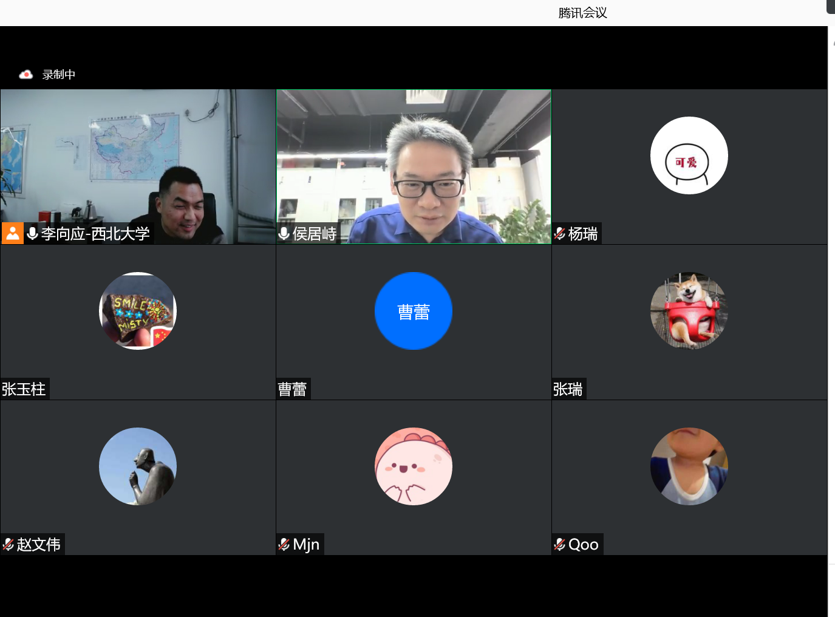The width and height of the screenshot is (835, 617).
Task: Click the muted mic icon next to 赵文伟
Action: point(9,545)
